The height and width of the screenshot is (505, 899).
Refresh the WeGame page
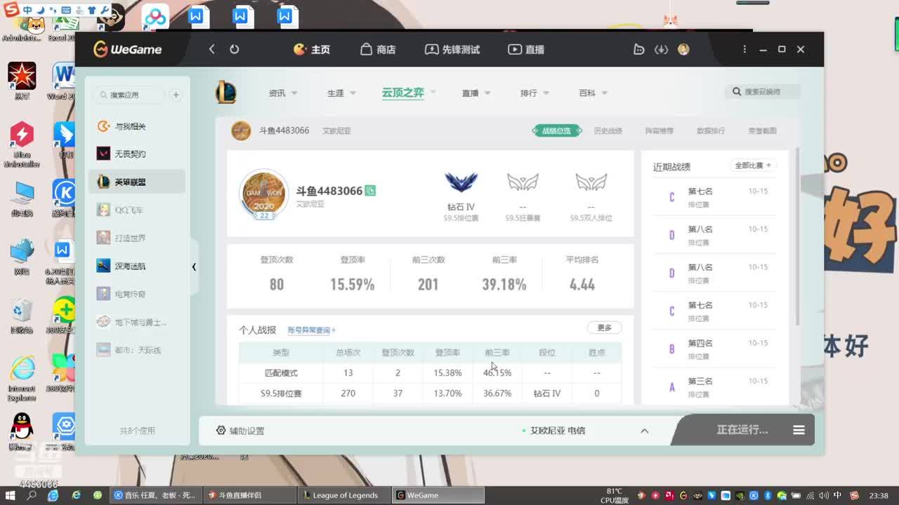tap(235, 49)
